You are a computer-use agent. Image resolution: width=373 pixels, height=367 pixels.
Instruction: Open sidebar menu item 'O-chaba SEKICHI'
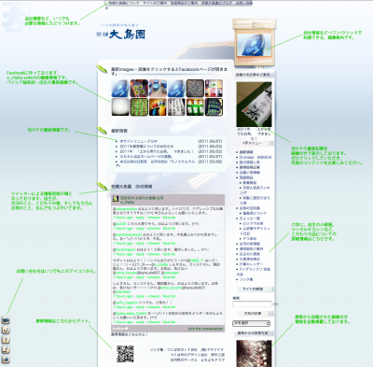coord(256,157)
